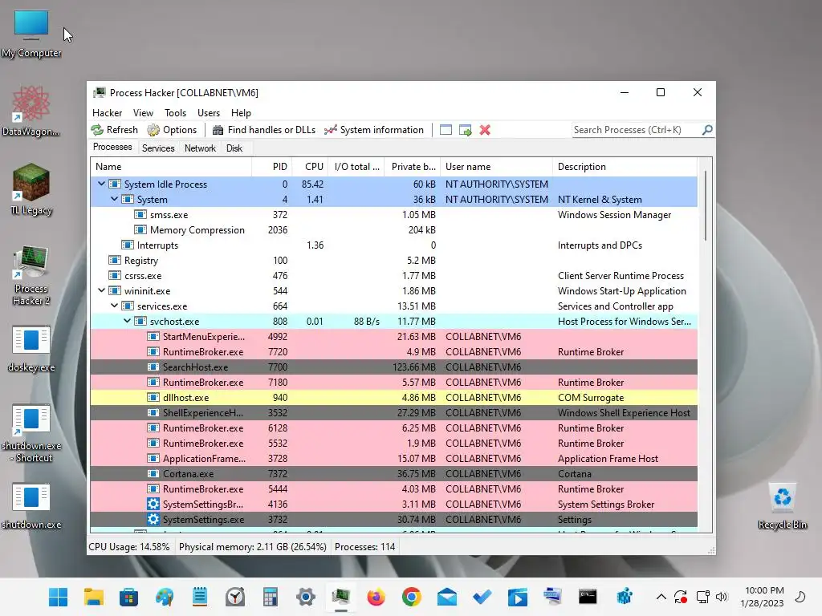Viewport: 822px width, 616px height.
Task: Sort by the CPU column header
Action: click(310, 167)
